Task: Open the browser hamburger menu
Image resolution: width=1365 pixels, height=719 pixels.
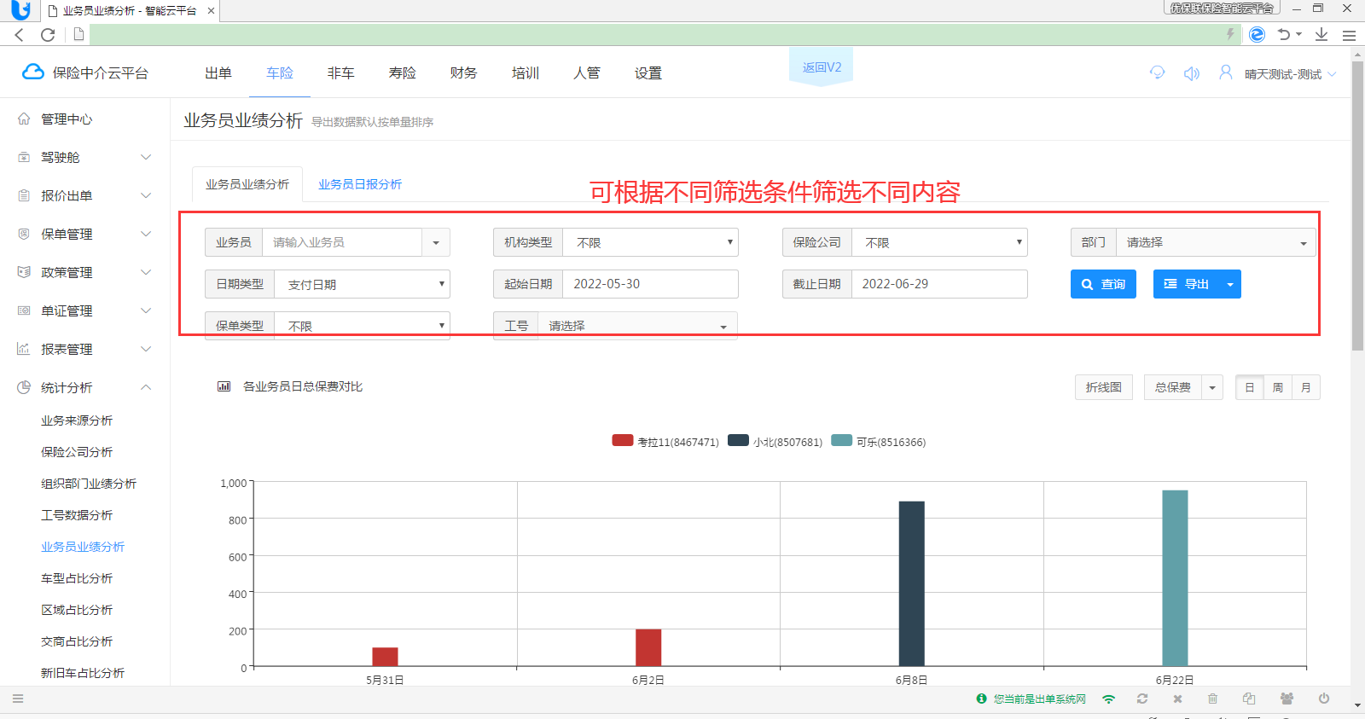Action: (1349, 35)
